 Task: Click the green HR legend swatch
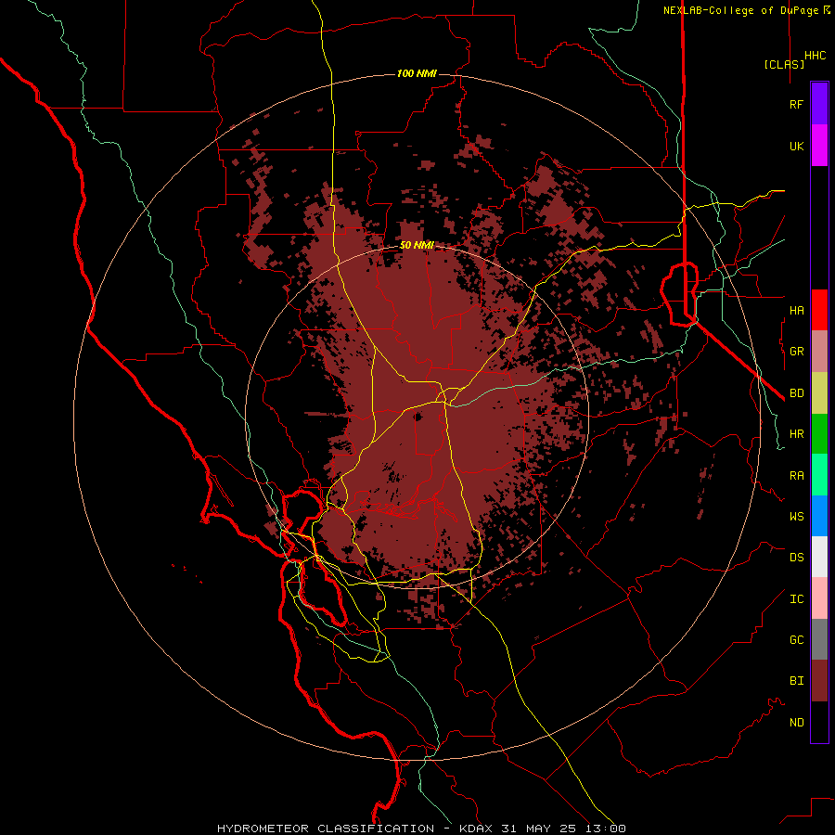point(819,434)
